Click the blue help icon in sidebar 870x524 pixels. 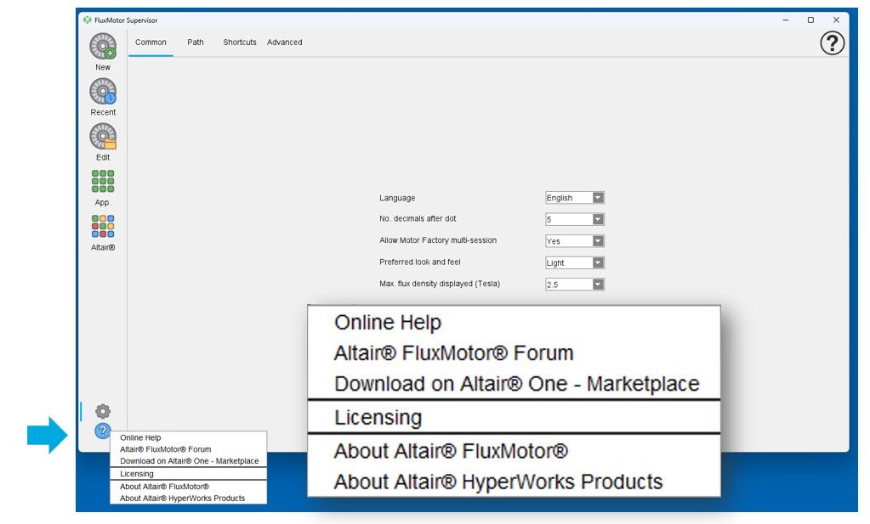pos(103,431)
